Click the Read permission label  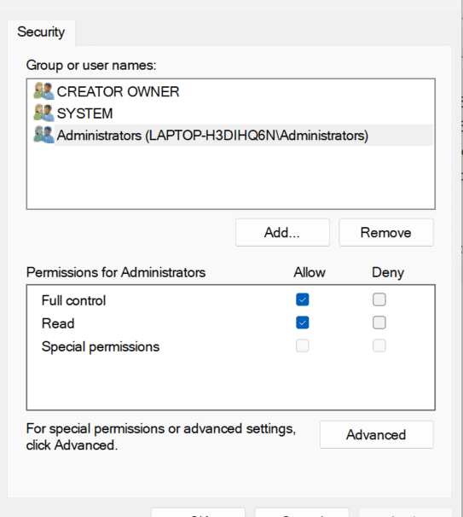coord(58,323)
